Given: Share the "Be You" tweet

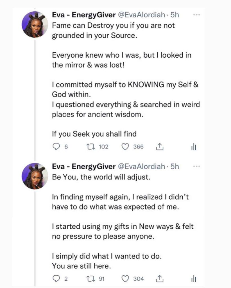Looking at the screenshot, I should [x=159, y=279].
